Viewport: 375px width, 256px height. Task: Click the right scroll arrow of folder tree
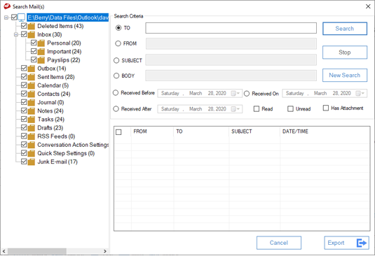click(x=104, y=251)
